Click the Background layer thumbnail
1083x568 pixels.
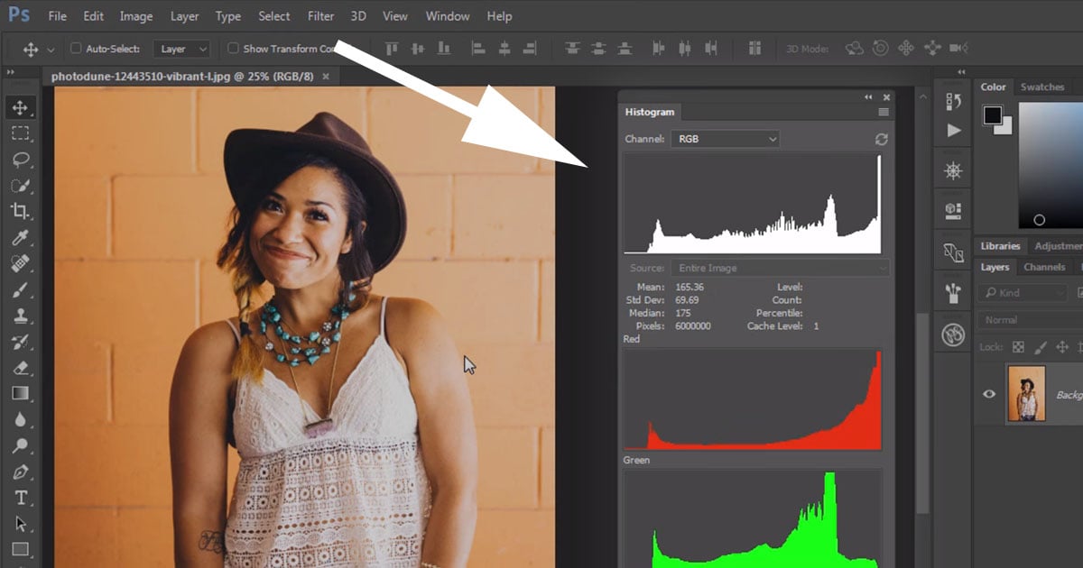coord(1025,393)
